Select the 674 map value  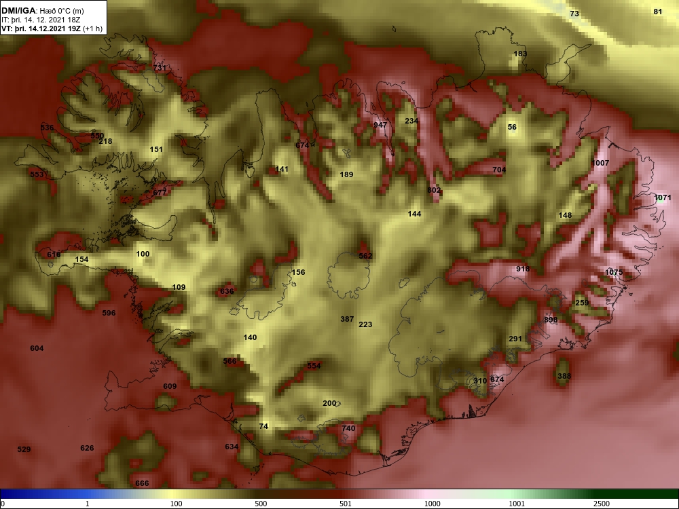[302, 145]
